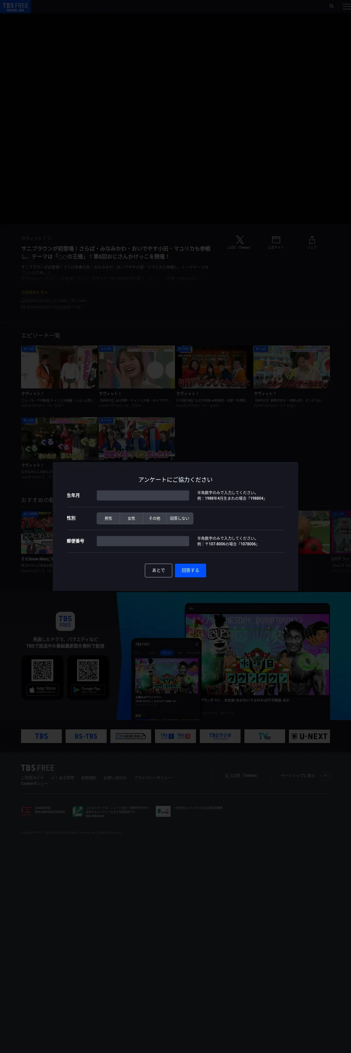Select 女性 gender option
This screenshot has width=351, height=1053.
tap(131, 518)
